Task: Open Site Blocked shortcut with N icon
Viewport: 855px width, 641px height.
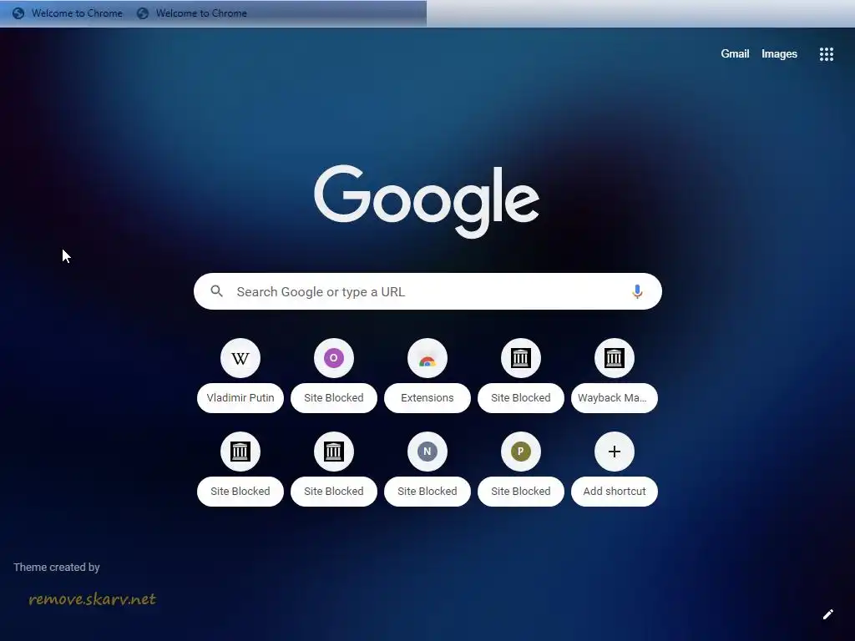Action: click(x=427, y=469)
